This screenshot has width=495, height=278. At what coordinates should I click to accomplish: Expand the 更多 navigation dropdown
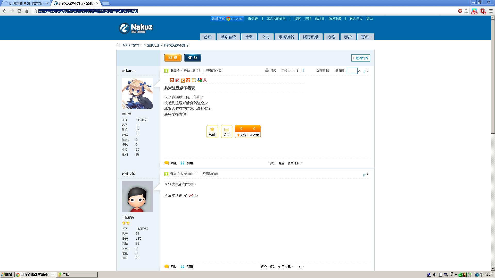(366, 37)
